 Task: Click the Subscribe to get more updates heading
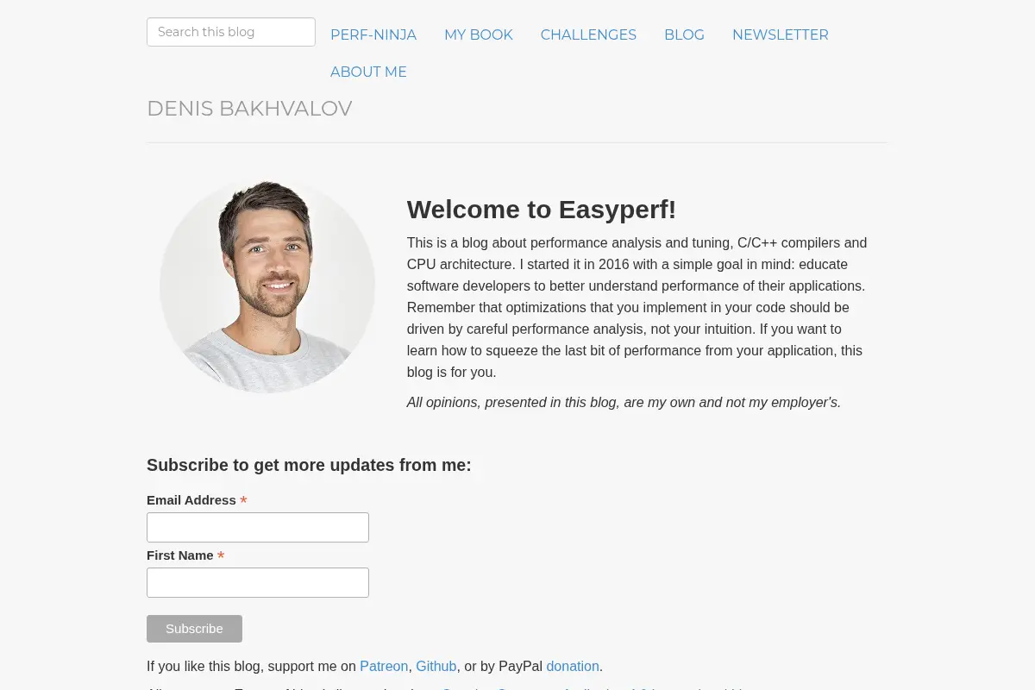tap(309, 465)
